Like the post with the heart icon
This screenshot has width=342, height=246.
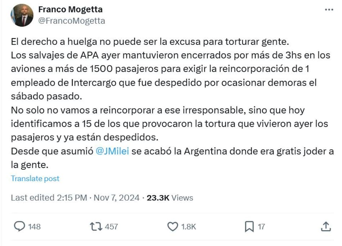[x=173, y=226]
